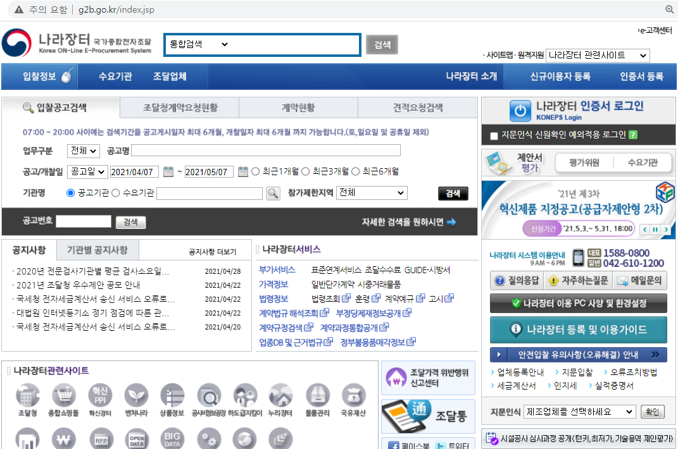Click the gray 검색 button beside 통합검색
This screenshot has width=678, height=449.
tap(382, 44)
